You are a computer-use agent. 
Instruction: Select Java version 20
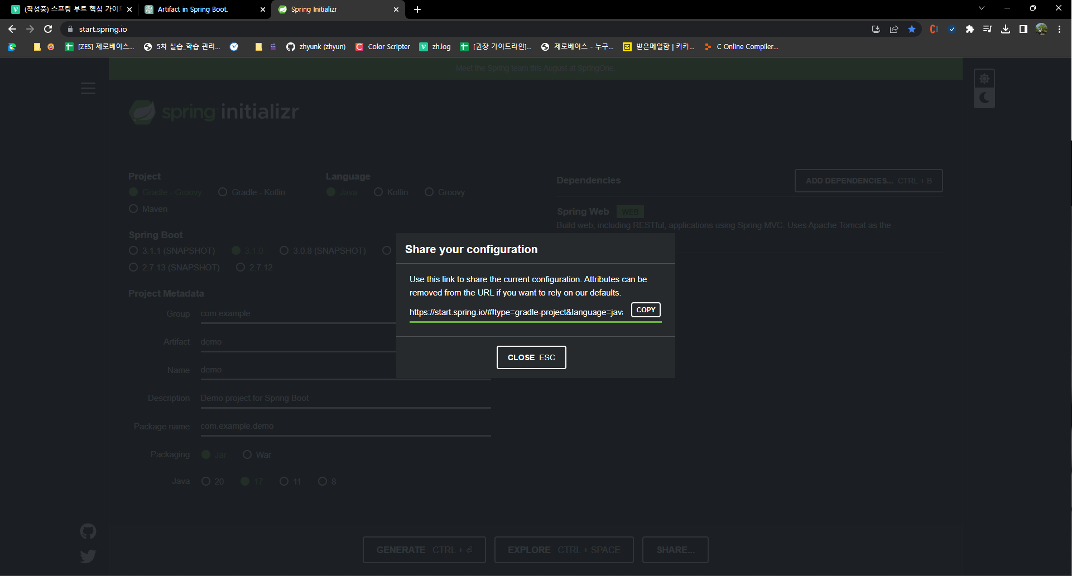(213, 482)
